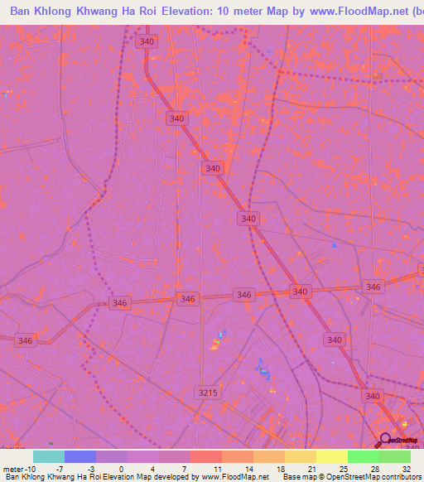Click the '18' legend value
This screenshot has height=482, width=424.
(281, 470)
